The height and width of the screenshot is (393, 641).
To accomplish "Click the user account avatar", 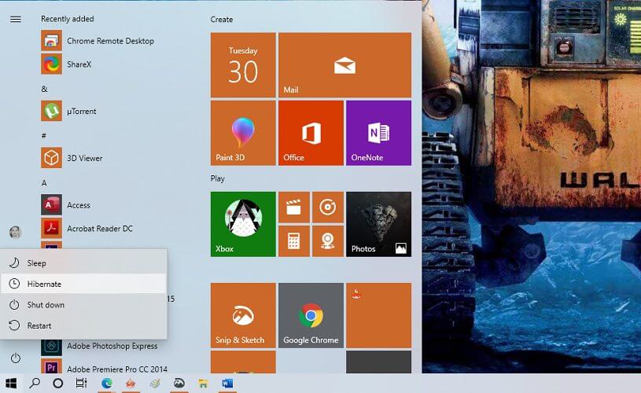I will [16, 232].
